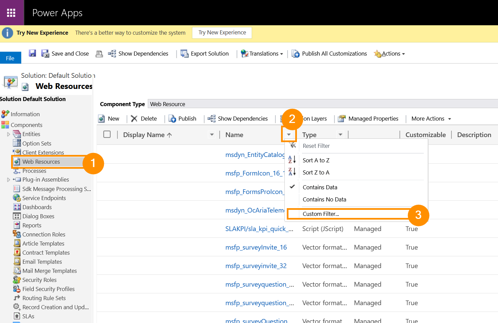Image resolution: width=498 pixels, height=323 pixels.
Task: Open the msdyn_EntityCatalog link
Action: [x=255, y=155]
